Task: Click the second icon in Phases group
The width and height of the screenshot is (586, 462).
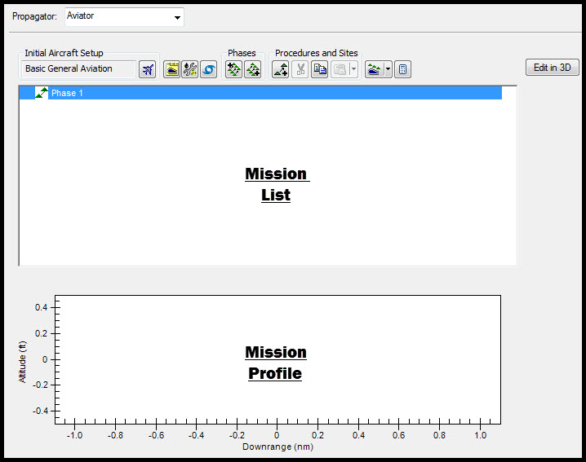Action: point(253,69)
